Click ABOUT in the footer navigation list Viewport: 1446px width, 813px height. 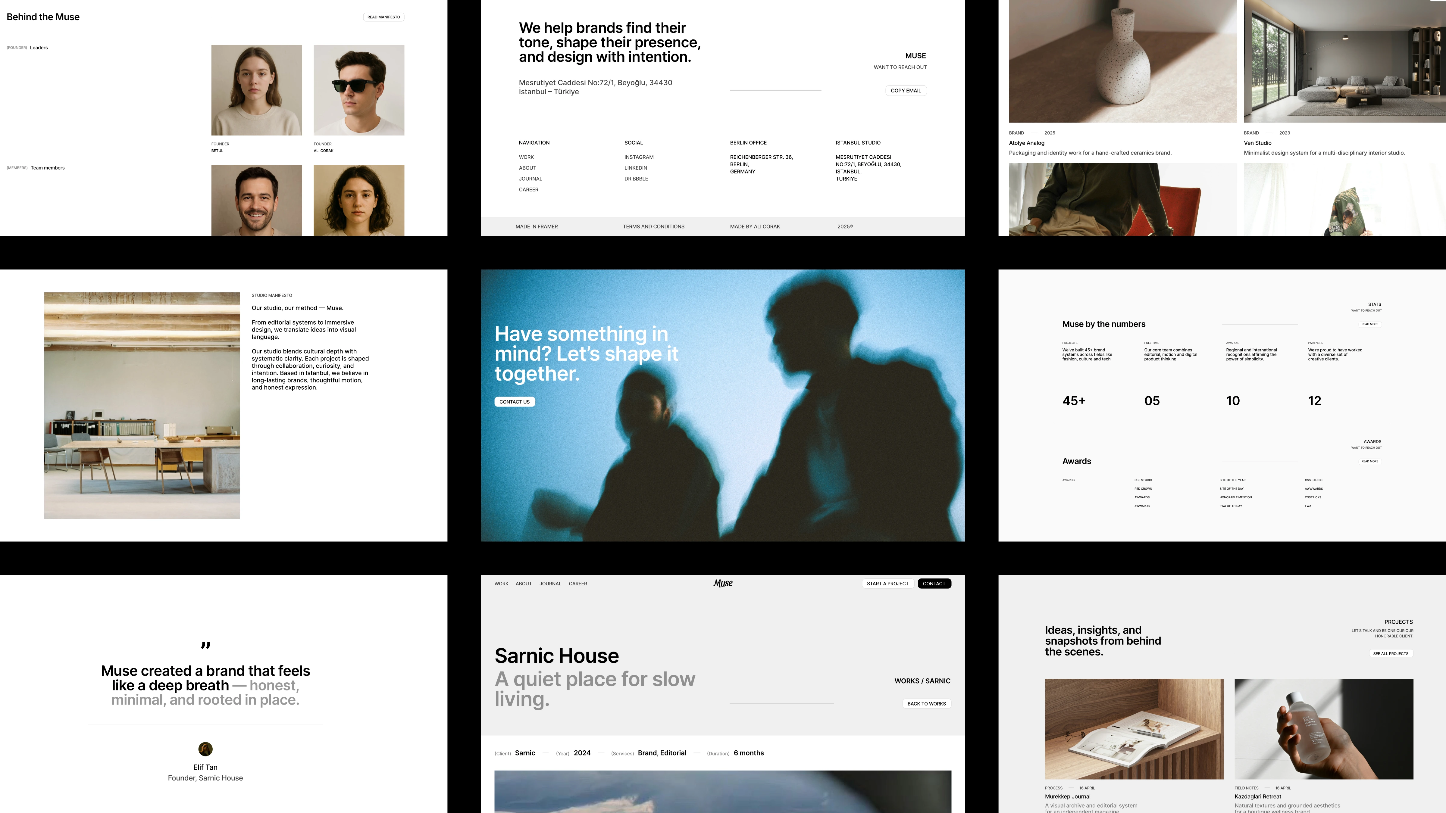pyautogui.click(x=527, y=168)
